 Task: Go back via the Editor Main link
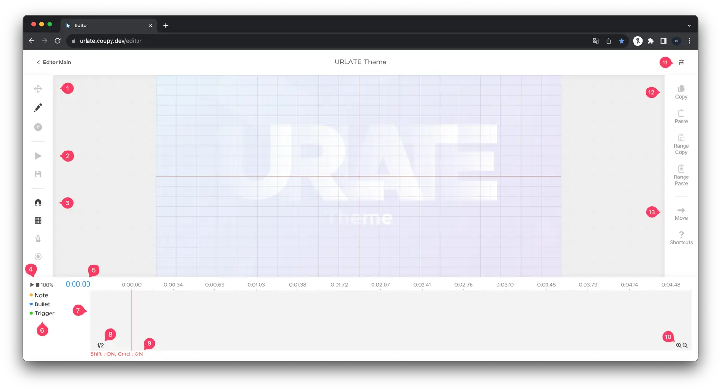click(53, 62)
